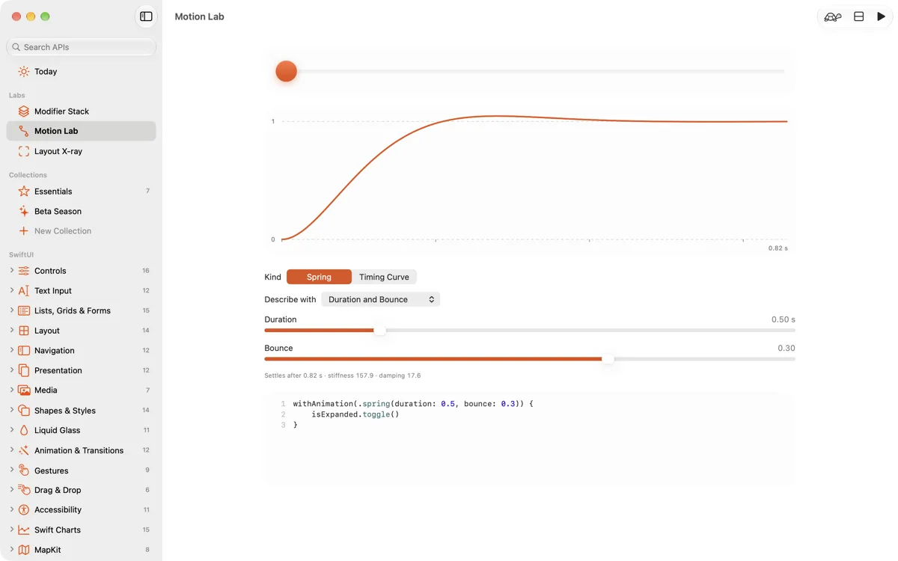Expand the Controls category
This screenshot has height=561, width=898.
[x=11, y=271]
